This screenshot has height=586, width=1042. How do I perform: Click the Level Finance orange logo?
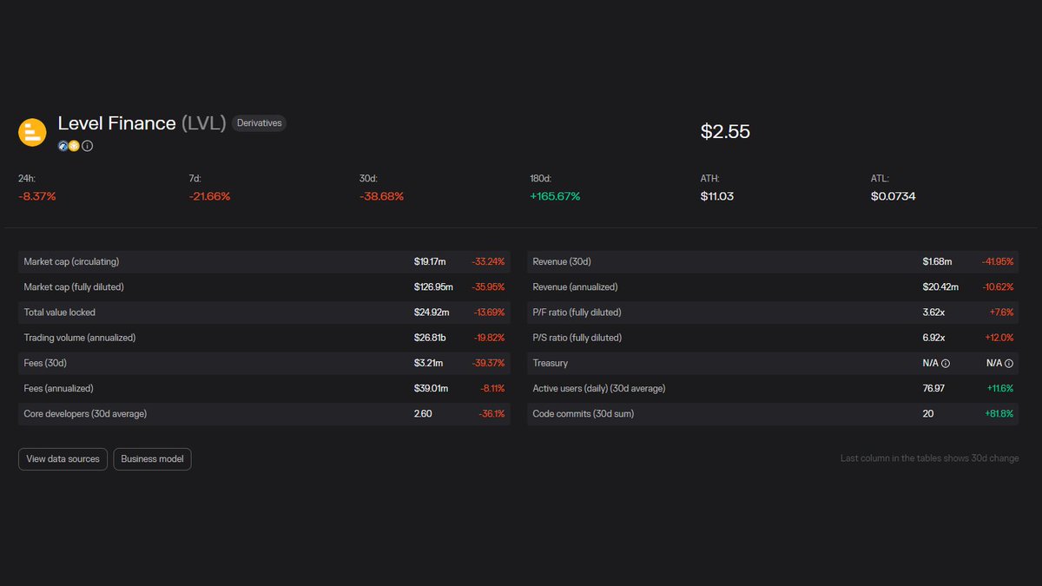(x=32, y=133)
